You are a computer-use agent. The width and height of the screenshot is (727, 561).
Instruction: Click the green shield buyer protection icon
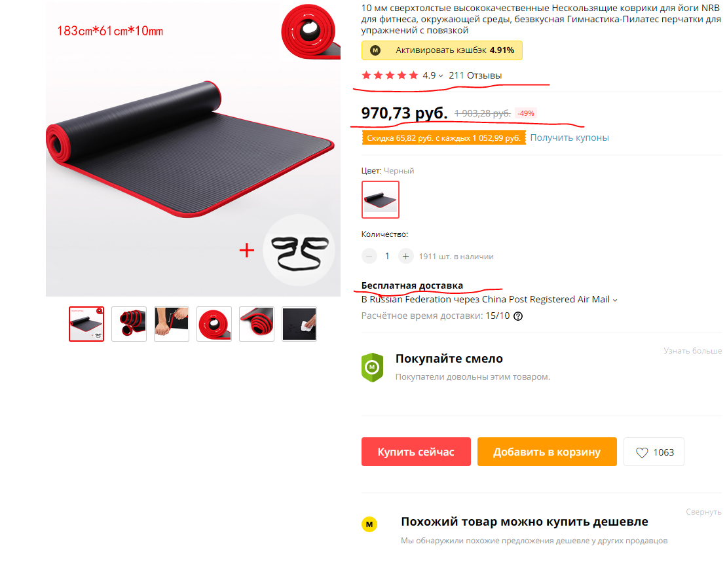click(x=372, y=367)
